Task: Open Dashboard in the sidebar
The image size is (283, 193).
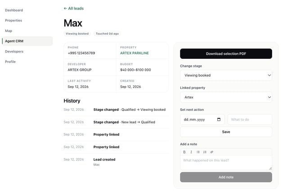Action: 14,10
